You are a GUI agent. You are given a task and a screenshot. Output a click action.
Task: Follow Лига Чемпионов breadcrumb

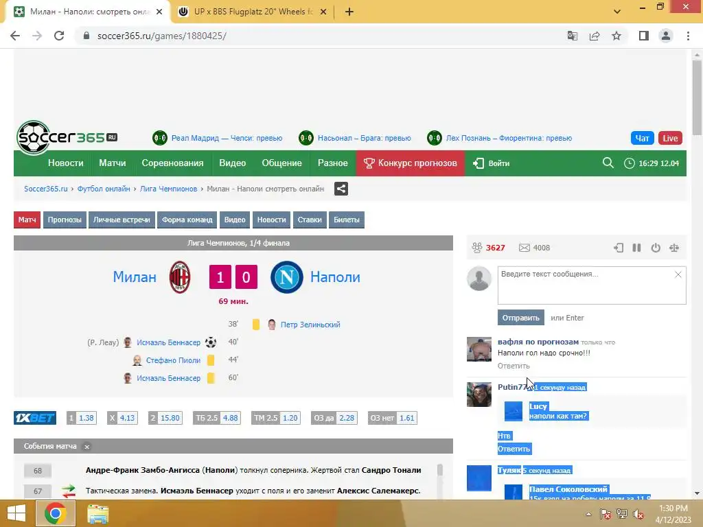(169, 189)
